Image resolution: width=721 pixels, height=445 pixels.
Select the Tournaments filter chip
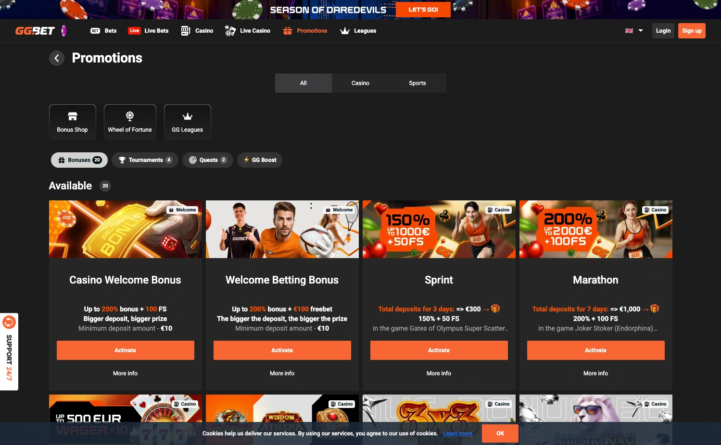145,160
